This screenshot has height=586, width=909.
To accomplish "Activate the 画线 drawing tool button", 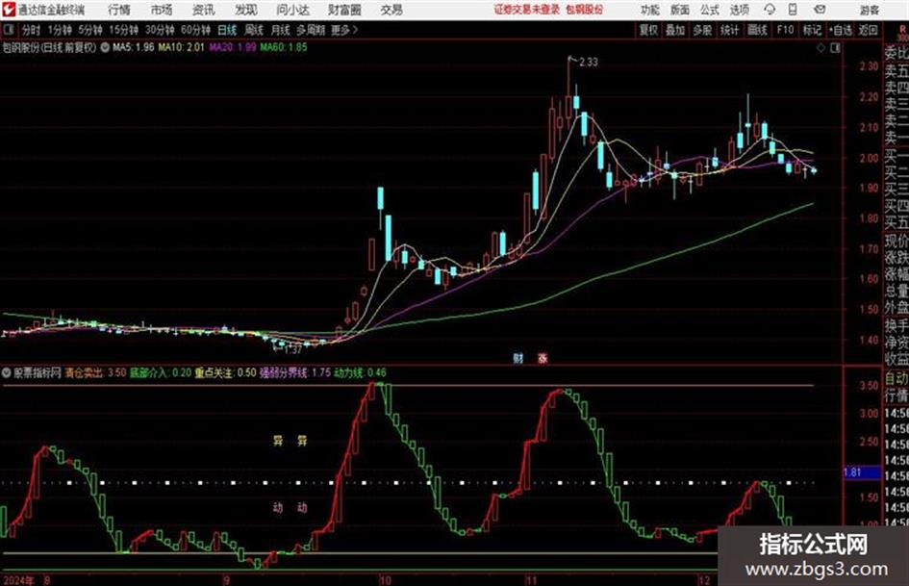I will 757,30.
